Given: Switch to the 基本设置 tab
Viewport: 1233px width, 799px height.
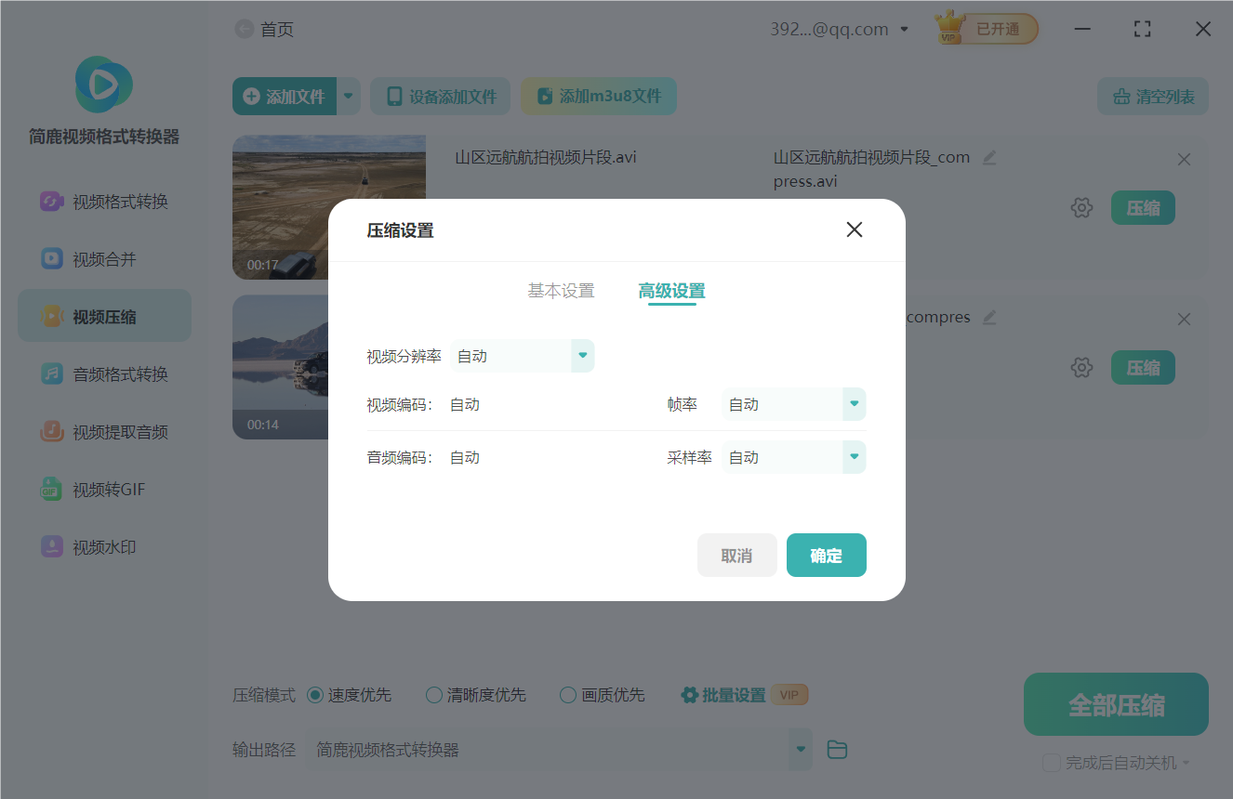Looking at the screenshot, I should pos(560,290).
